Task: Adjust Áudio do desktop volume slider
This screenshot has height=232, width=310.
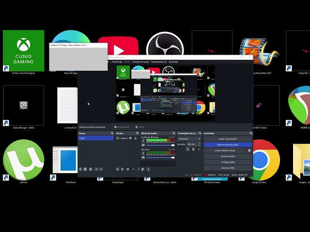Action: (x=160, y=145)
